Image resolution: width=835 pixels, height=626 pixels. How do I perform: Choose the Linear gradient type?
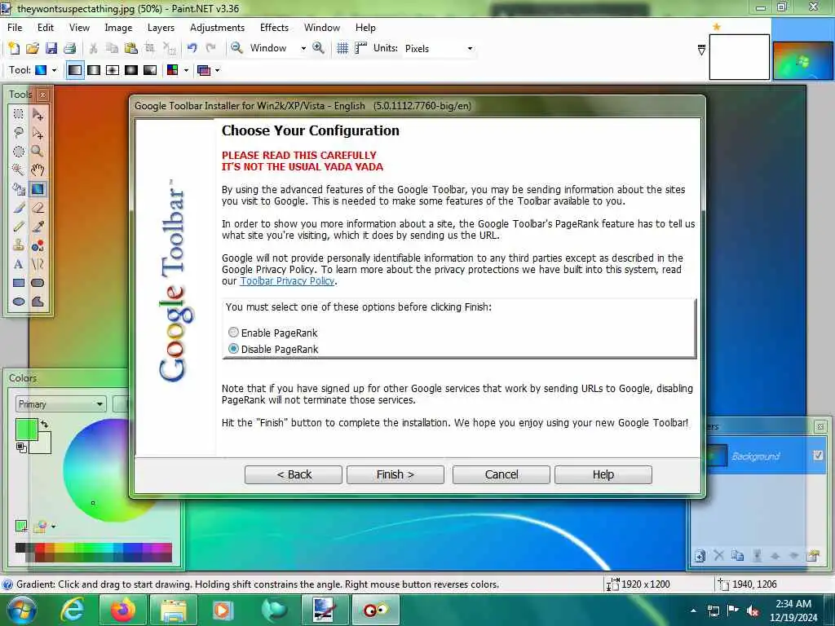point(75,70)
